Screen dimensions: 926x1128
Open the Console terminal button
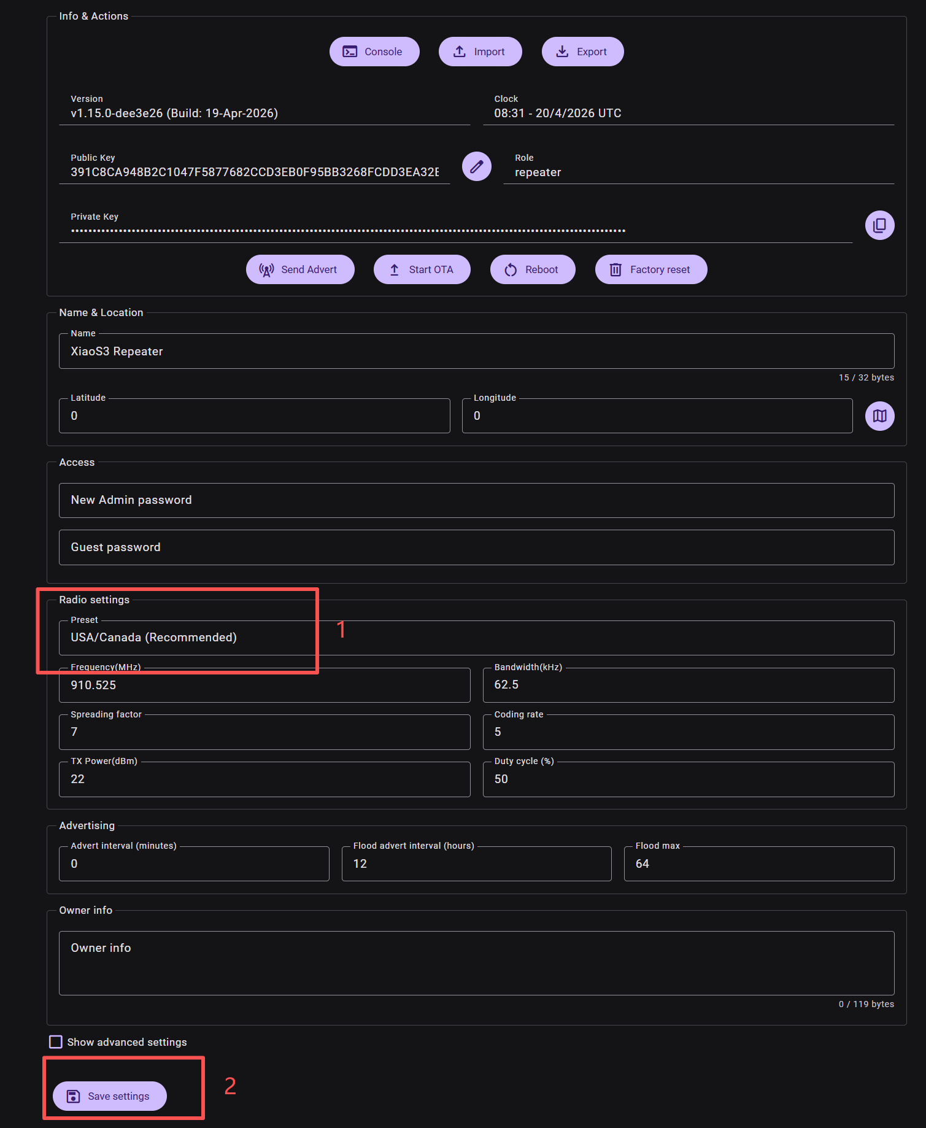[x=374, y=52]
